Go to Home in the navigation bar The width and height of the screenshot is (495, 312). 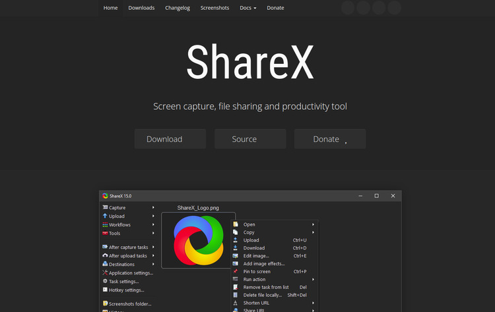coord(110,8)
